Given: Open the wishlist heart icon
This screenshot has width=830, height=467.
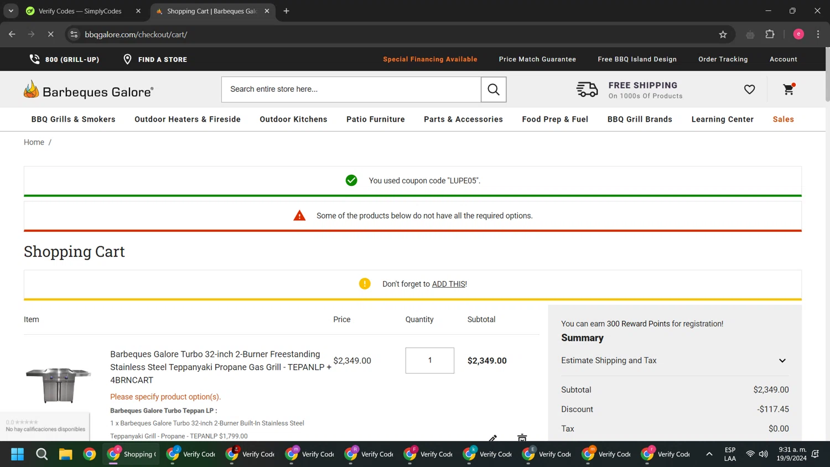Looking at the screenshot, I should coord(749,89).
